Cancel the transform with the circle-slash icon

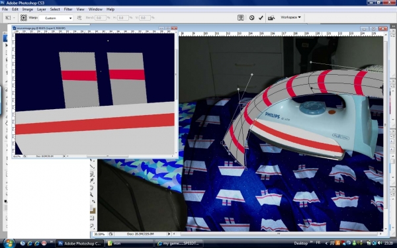click(x=251, y=18)
